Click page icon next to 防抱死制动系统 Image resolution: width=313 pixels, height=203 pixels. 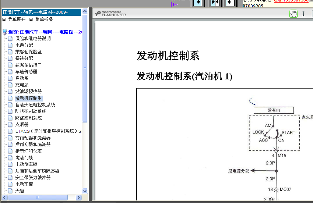tap(10, 111)
